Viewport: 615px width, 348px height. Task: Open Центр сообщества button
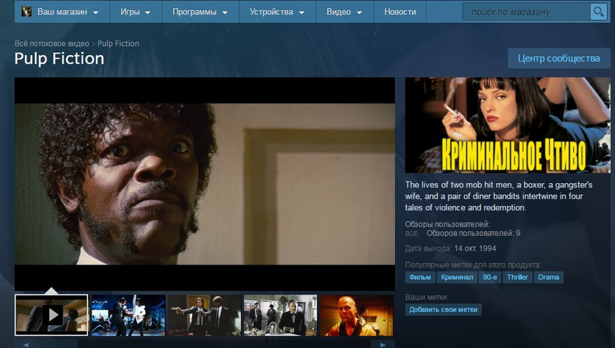tap(559, 59)
